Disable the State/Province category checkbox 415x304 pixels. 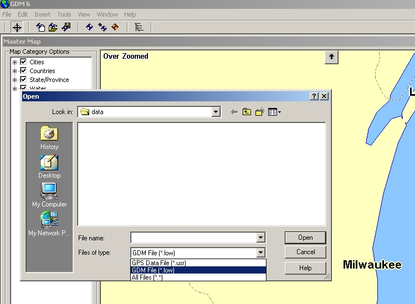click(23, 80)
